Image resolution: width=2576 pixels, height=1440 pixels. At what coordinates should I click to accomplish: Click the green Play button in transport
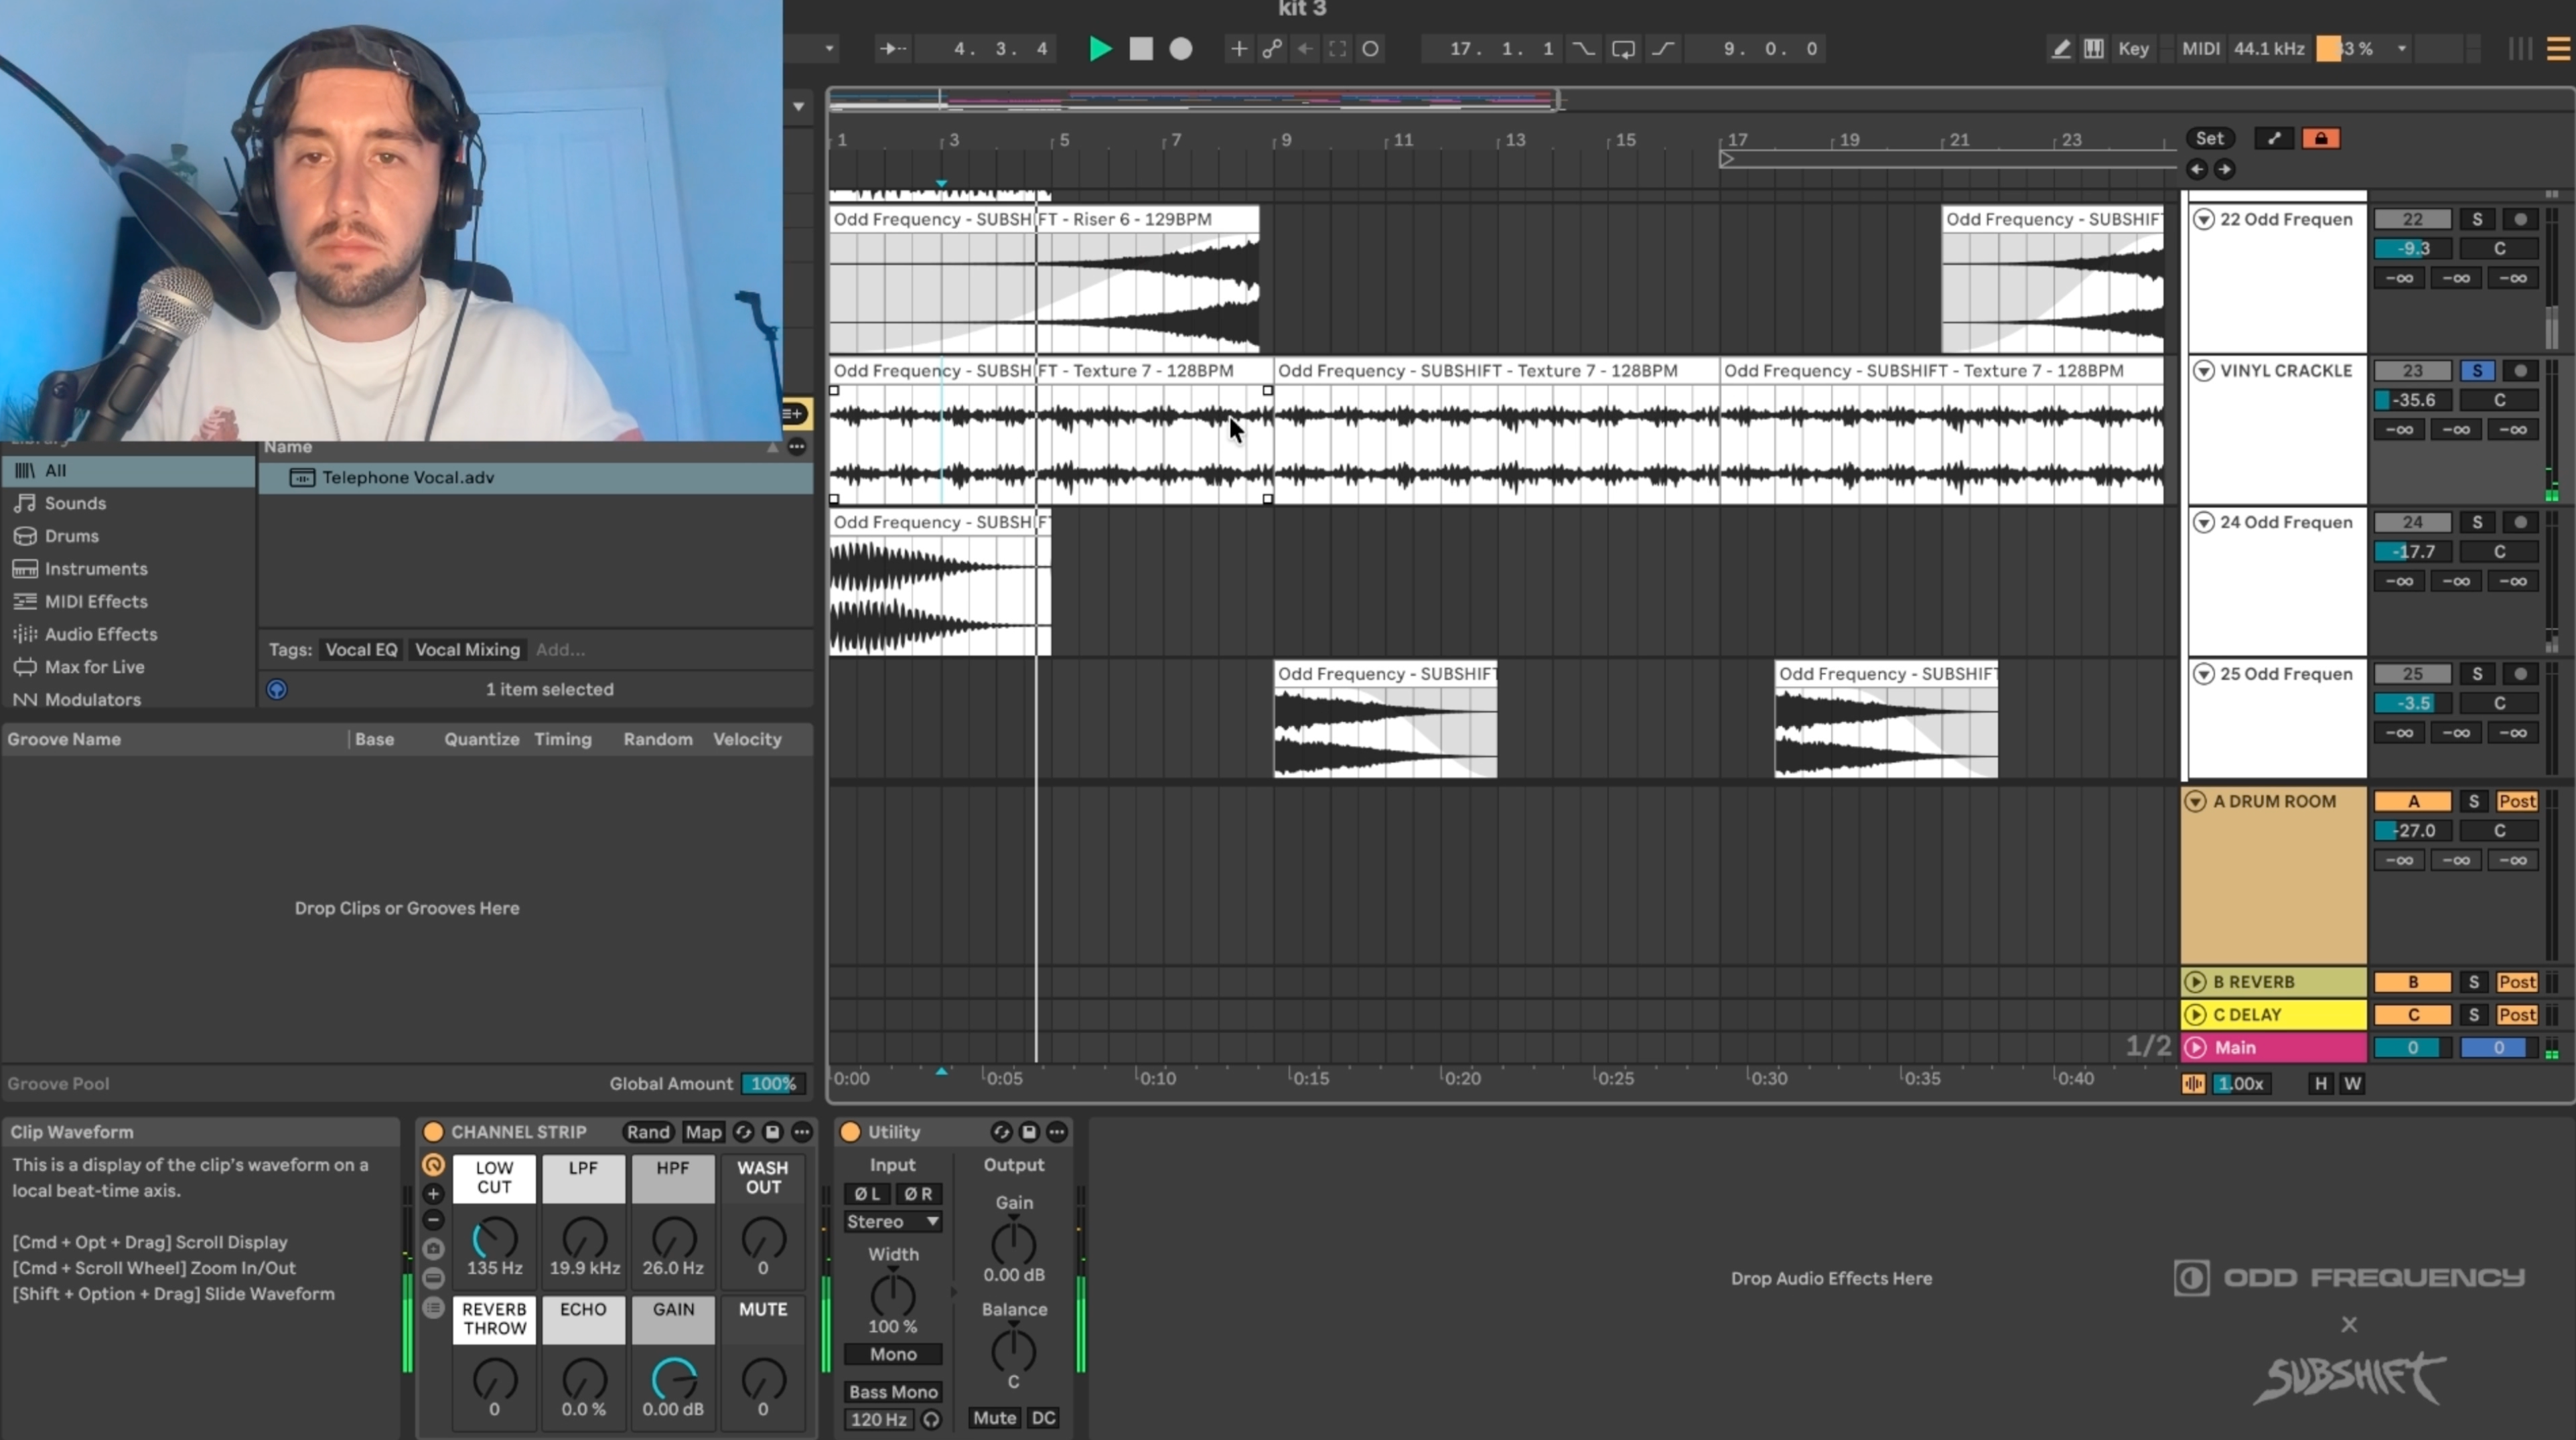point(1100,48)
